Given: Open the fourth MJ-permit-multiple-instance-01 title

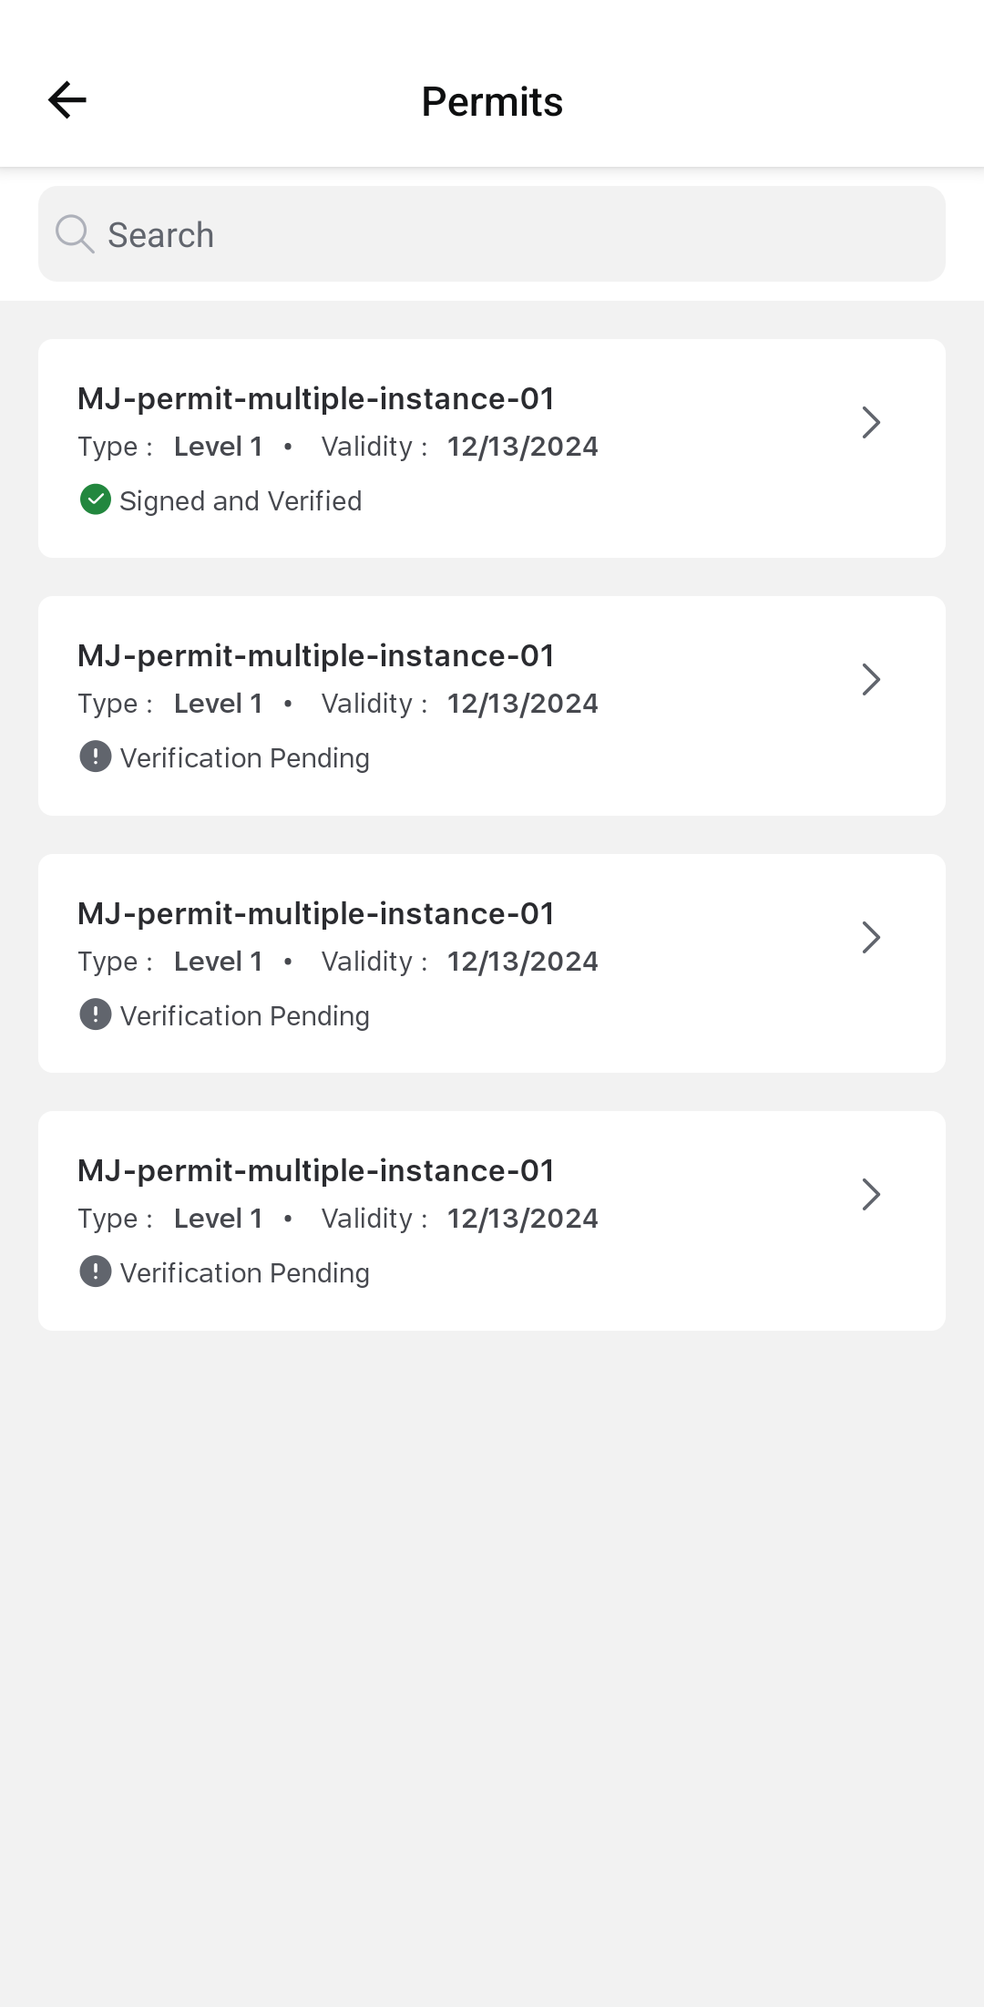Looking at the screenshot, I should pyautogui.click(x=316, y=1170).
